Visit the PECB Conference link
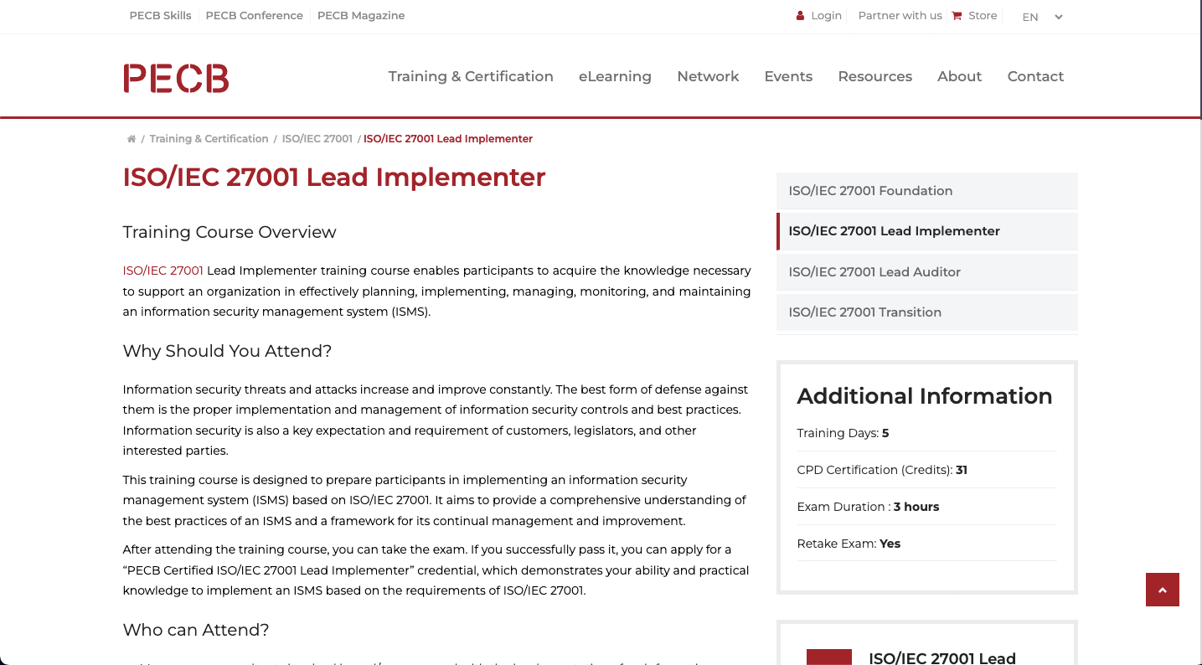 point(254,16)
